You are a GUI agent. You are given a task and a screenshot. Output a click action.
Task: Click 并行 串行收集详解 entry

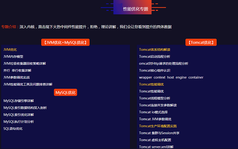coord(17,71)
